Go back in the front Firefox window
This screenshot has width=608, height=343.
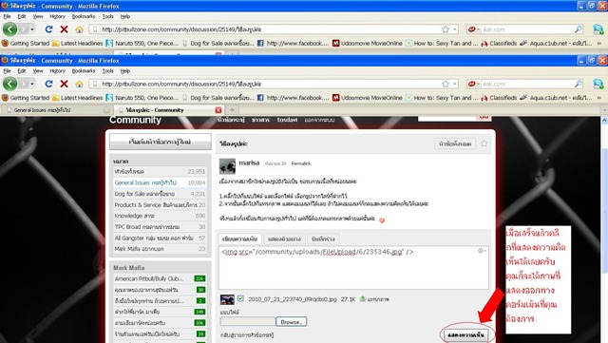10,84
